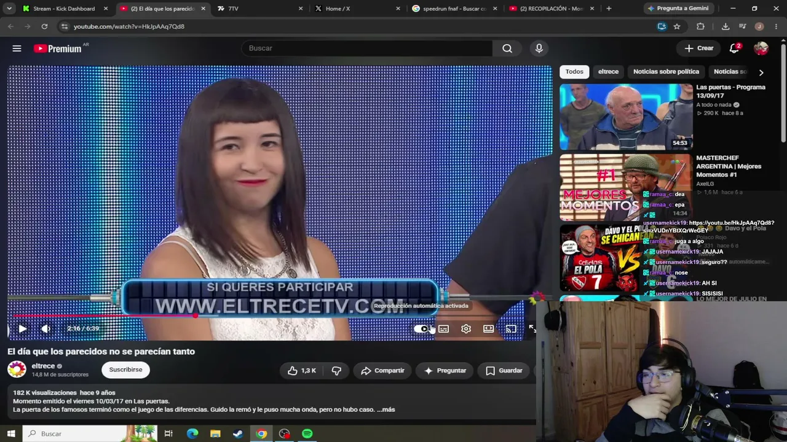The width and height of the screenshot is (787, 442).
Task: Start voice search with the microphone icon
Action: pos(539,48)
